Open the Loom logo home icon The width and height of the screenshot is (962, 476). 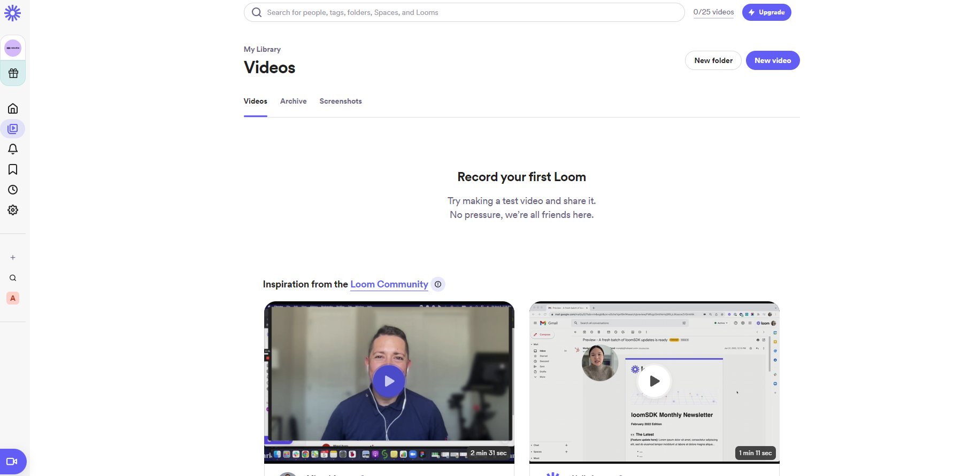[13, 13]
